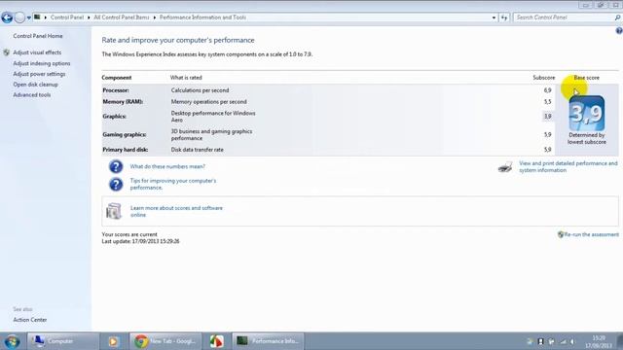The image size is (623, 350).
Task: Expand arrow after All Control Panel Items
Action: (x=155, y=17)
